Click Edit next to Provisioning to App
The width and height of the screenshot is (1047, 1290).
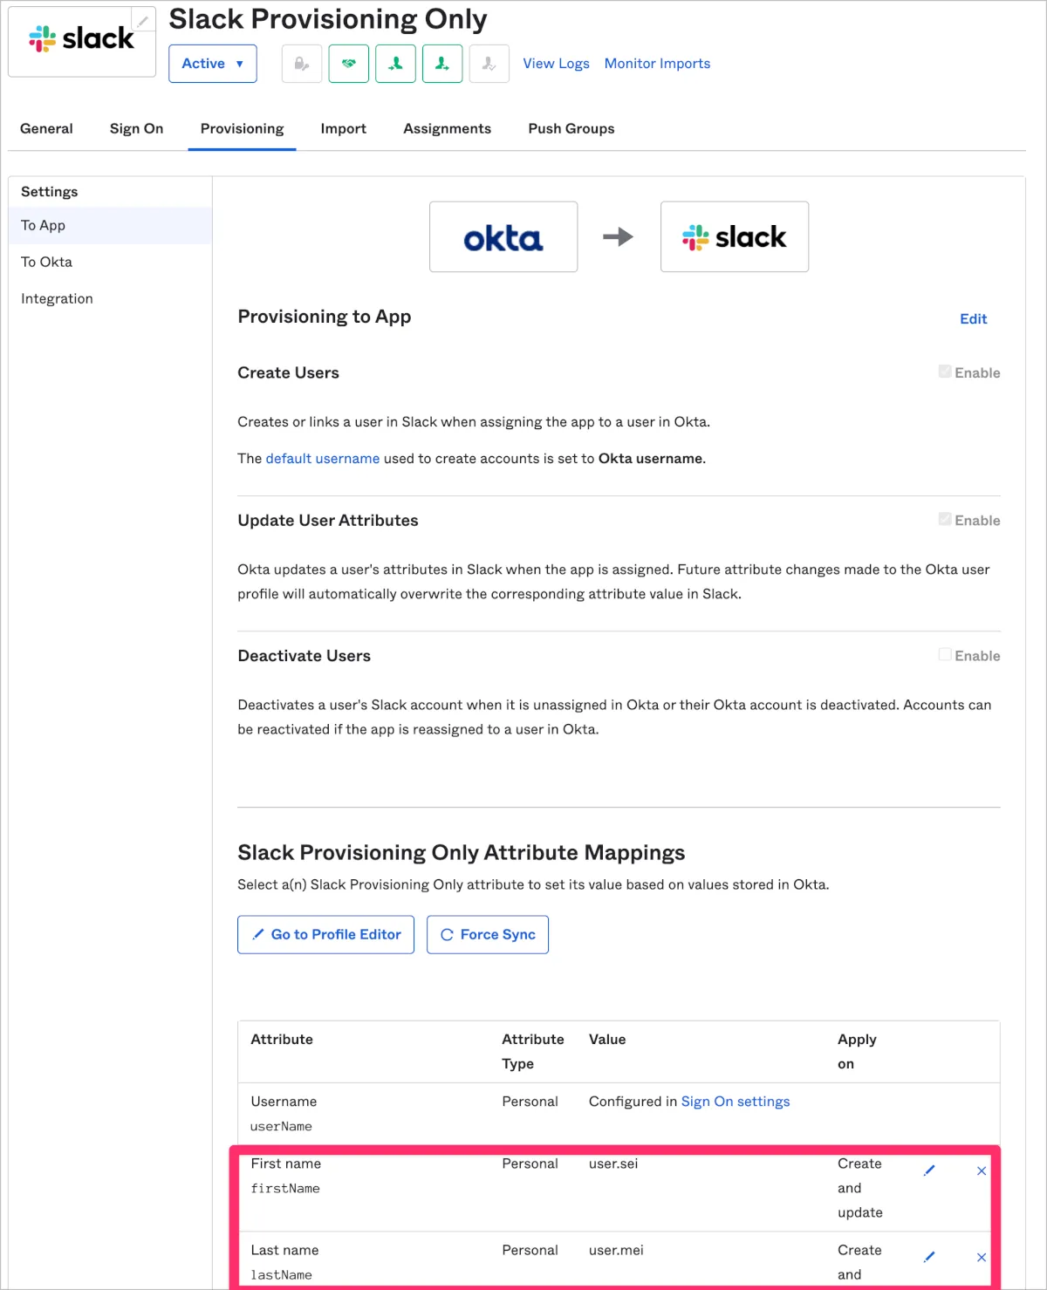(973, 319)
